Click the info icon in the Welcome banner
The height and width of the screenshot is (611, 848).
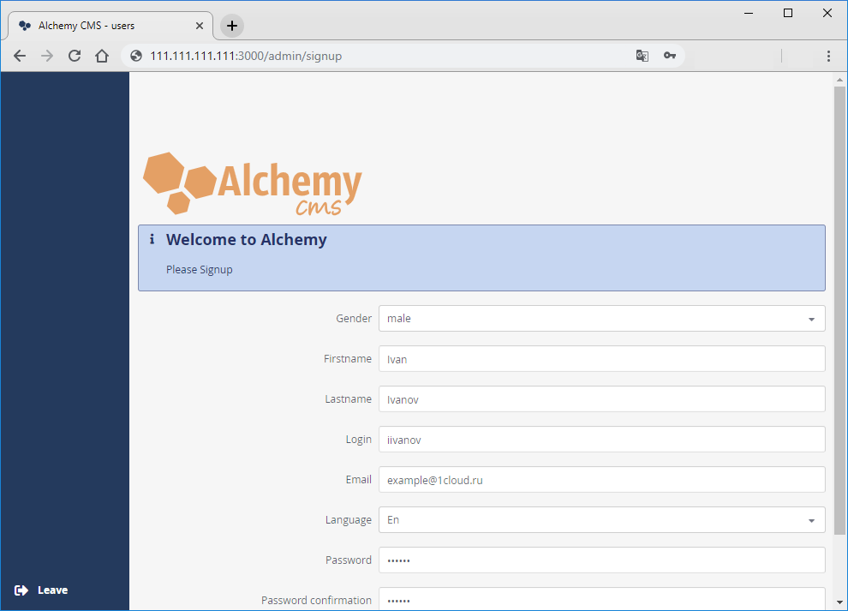click(x=152, y=240)
